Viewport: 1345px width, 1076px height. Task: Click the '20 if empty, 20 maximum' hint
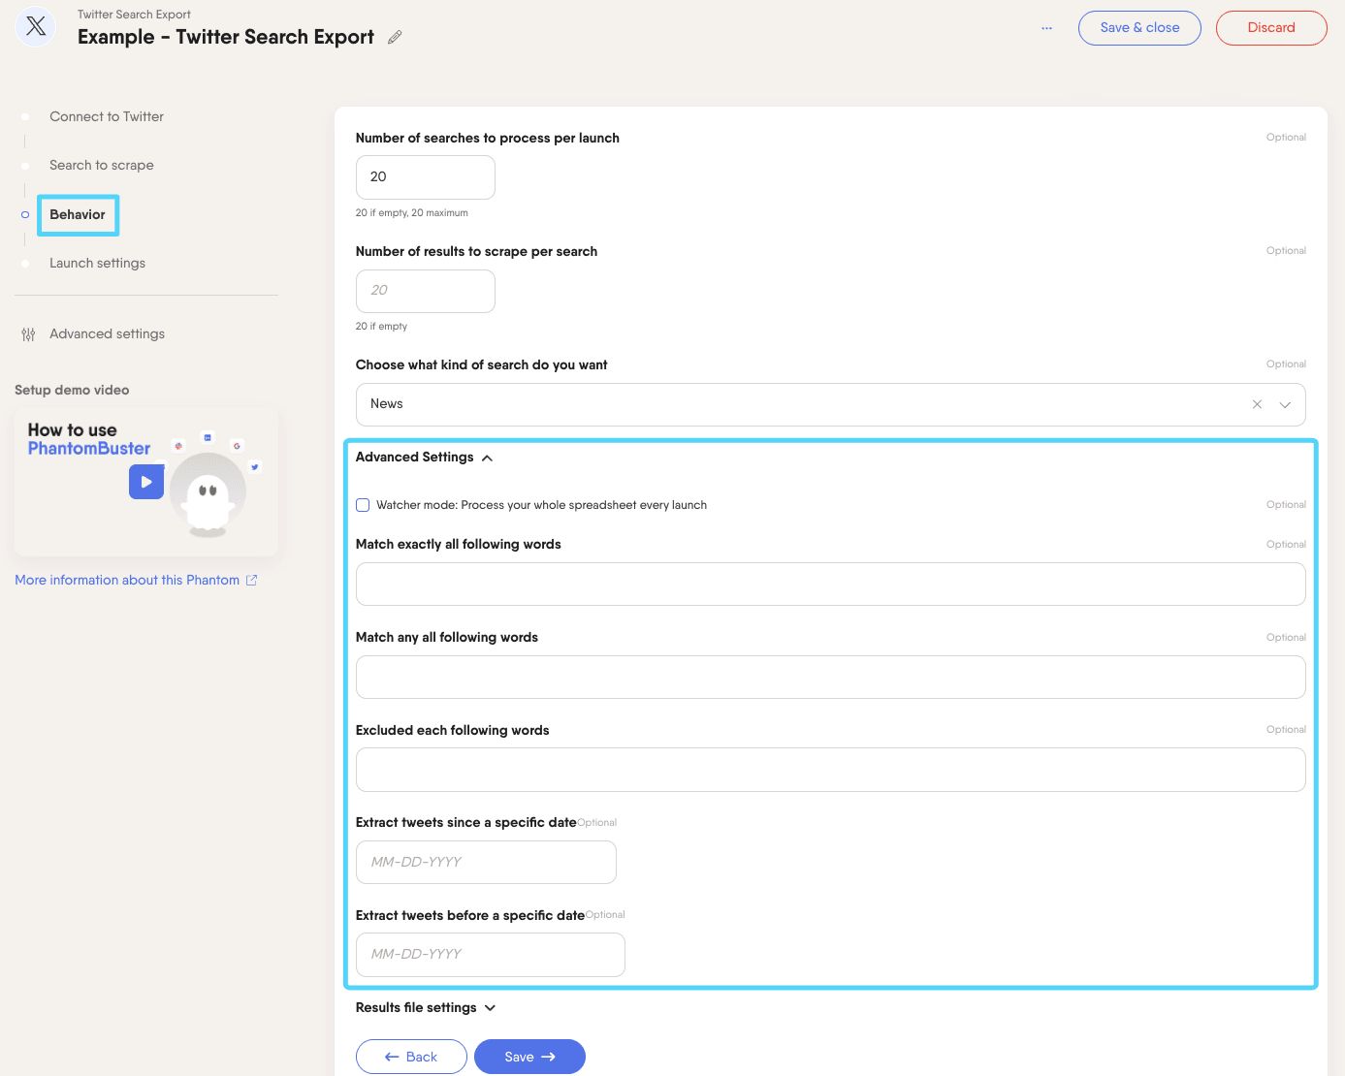click(x=411, y=213)
